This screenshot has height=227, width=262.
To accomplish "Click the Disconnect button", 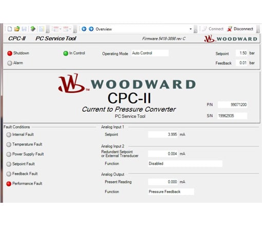I will [240, 29].
